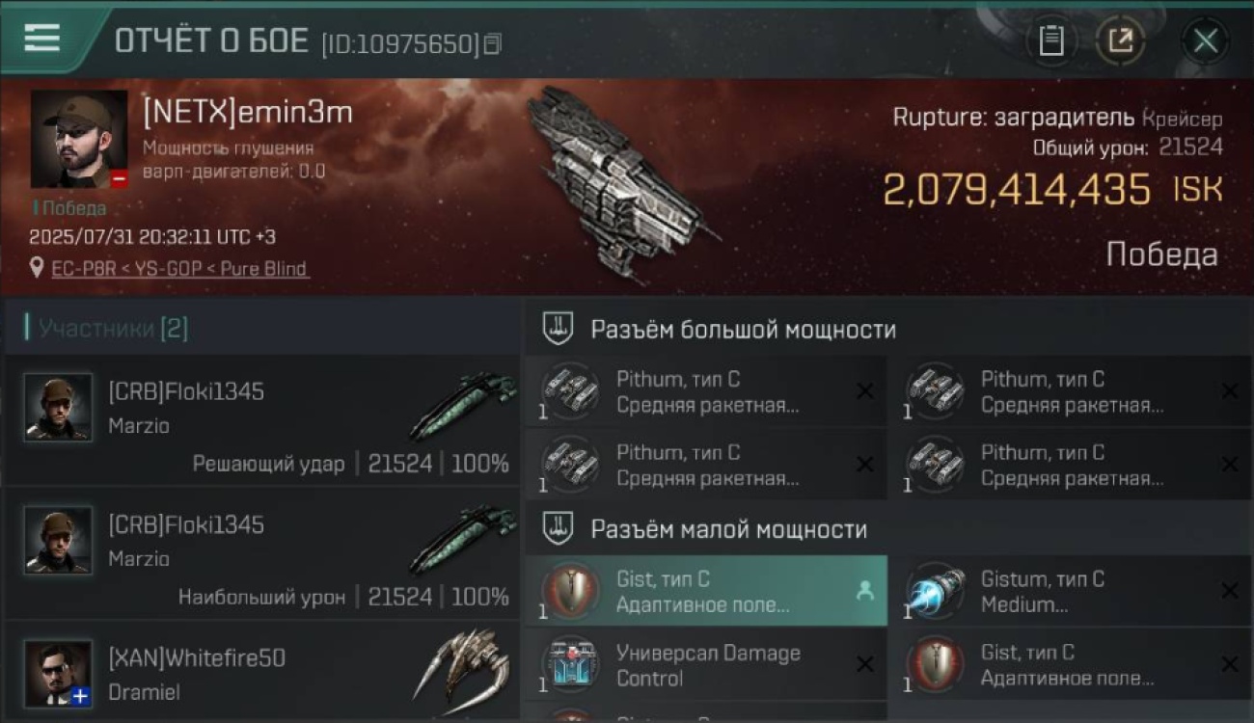The image size is (1254, 723).
Task: Close the battle report window
Action: (x=1205, y=40)
